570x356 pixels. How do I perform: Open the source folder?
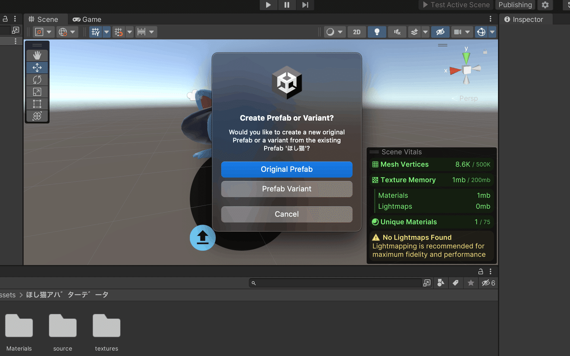(x=63, y=332)
